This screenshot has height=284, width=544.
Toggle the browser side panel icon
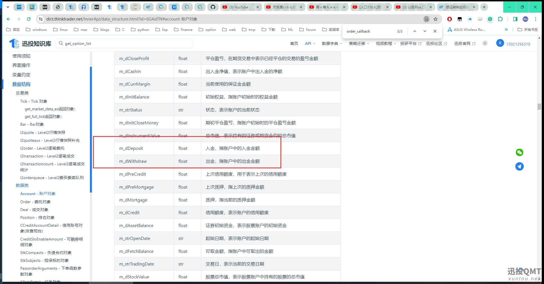click(515, 19)
